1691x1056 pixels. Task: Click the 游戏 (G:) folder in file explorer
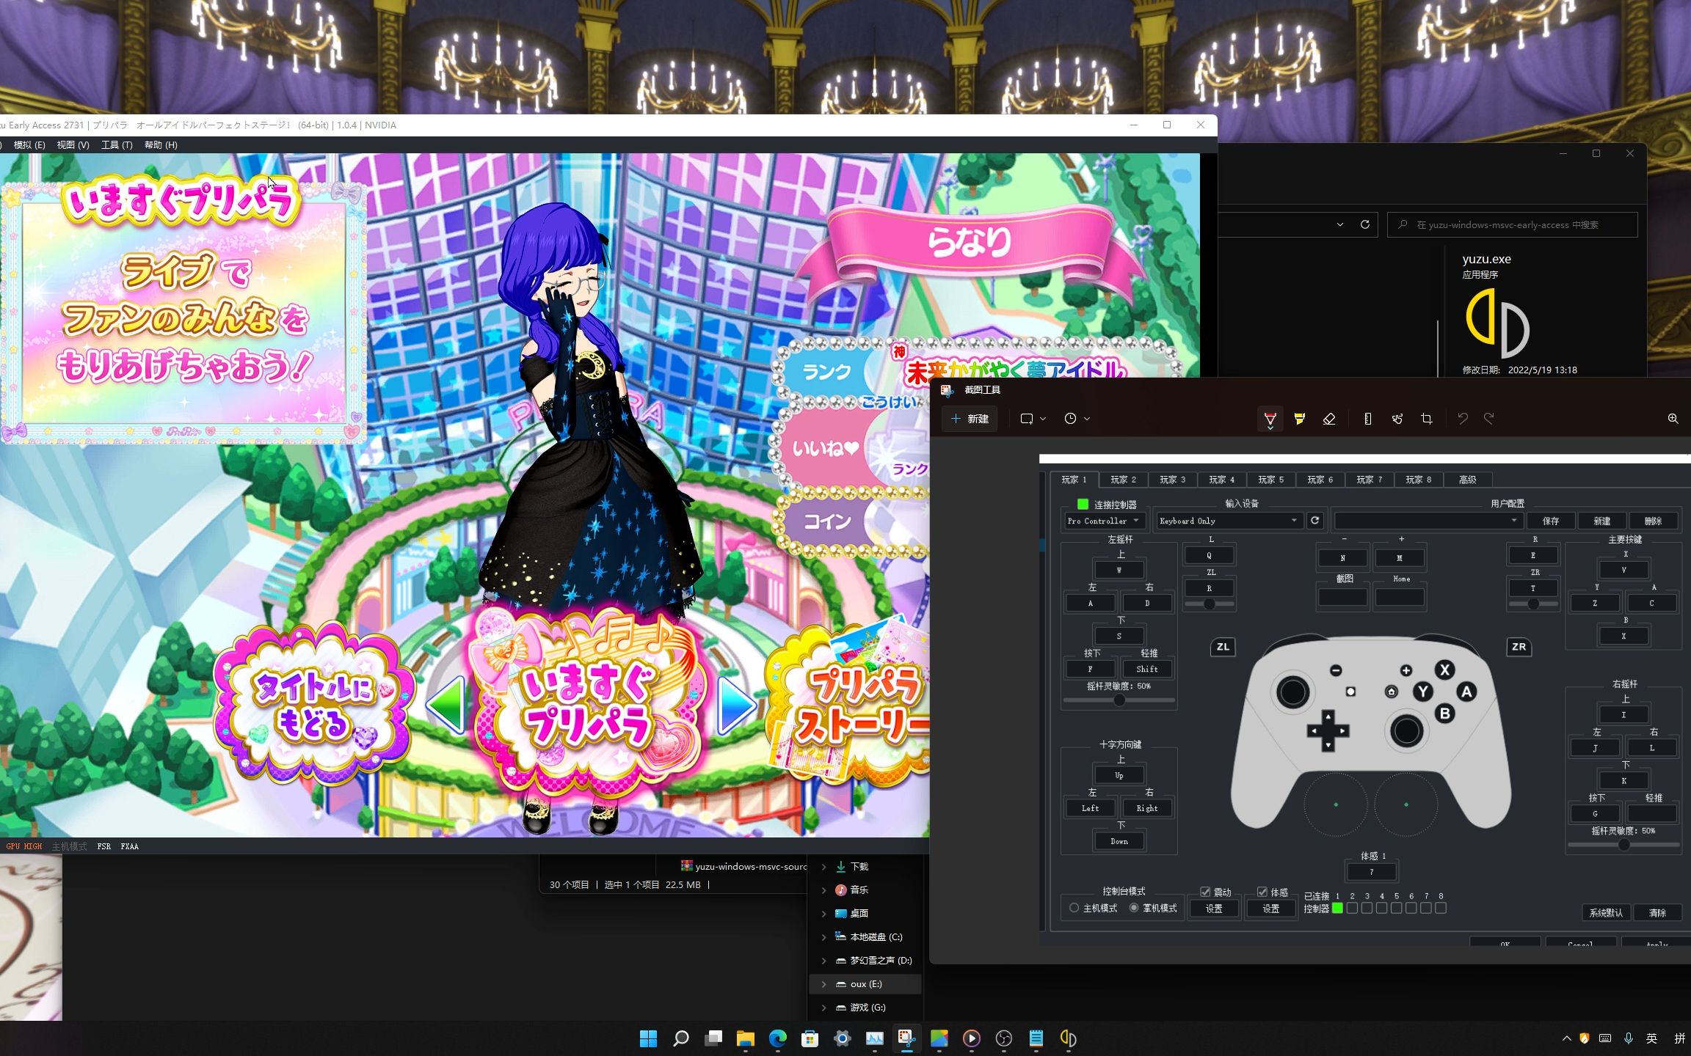click(x=868, y=1008)
